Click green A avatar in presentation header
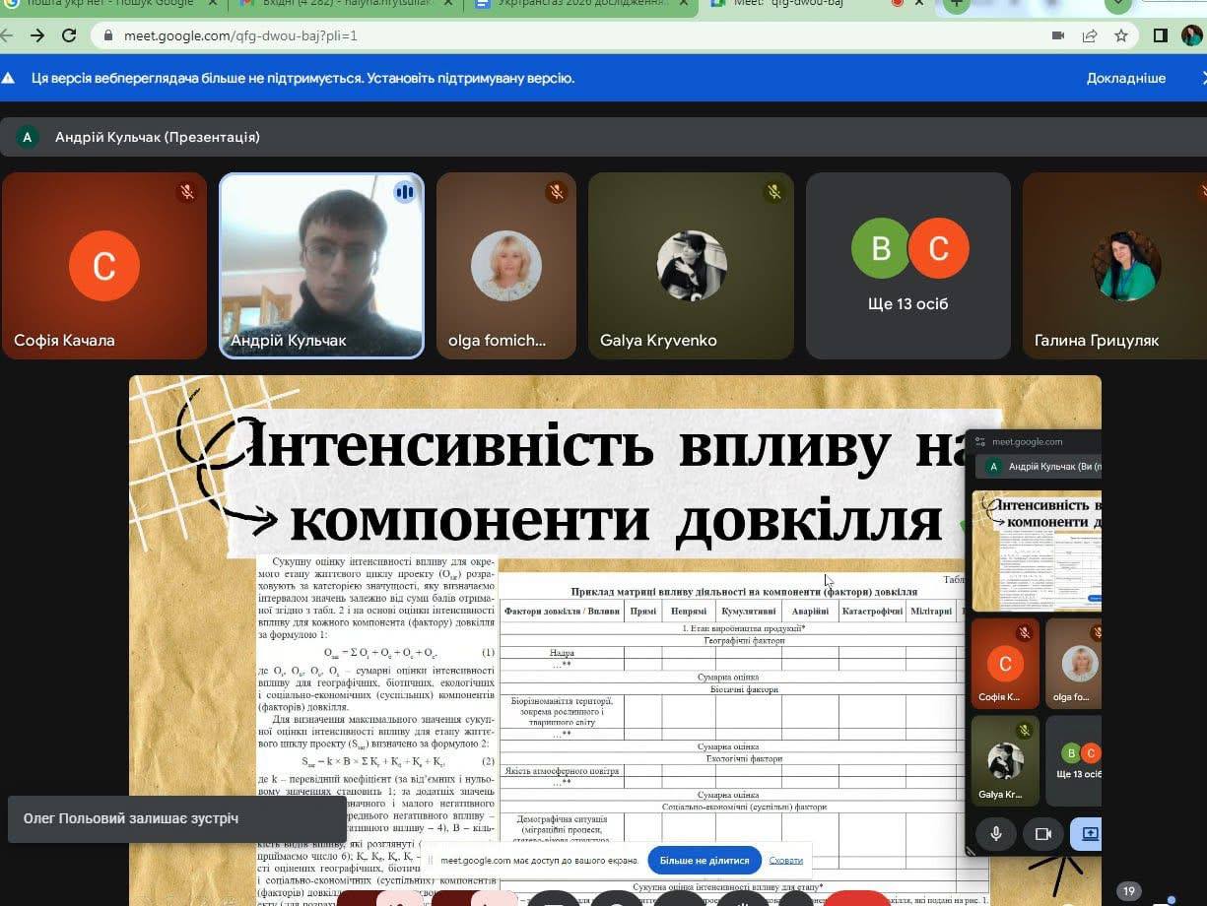Viewport: 1207px width, 906px height. click(x=28, y=137)
